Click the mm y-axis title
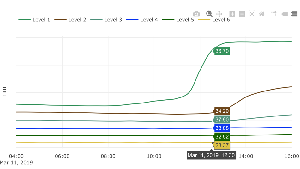Image resolution: width=300 pixels, height=169 pixels. click(x=4, y=92)
